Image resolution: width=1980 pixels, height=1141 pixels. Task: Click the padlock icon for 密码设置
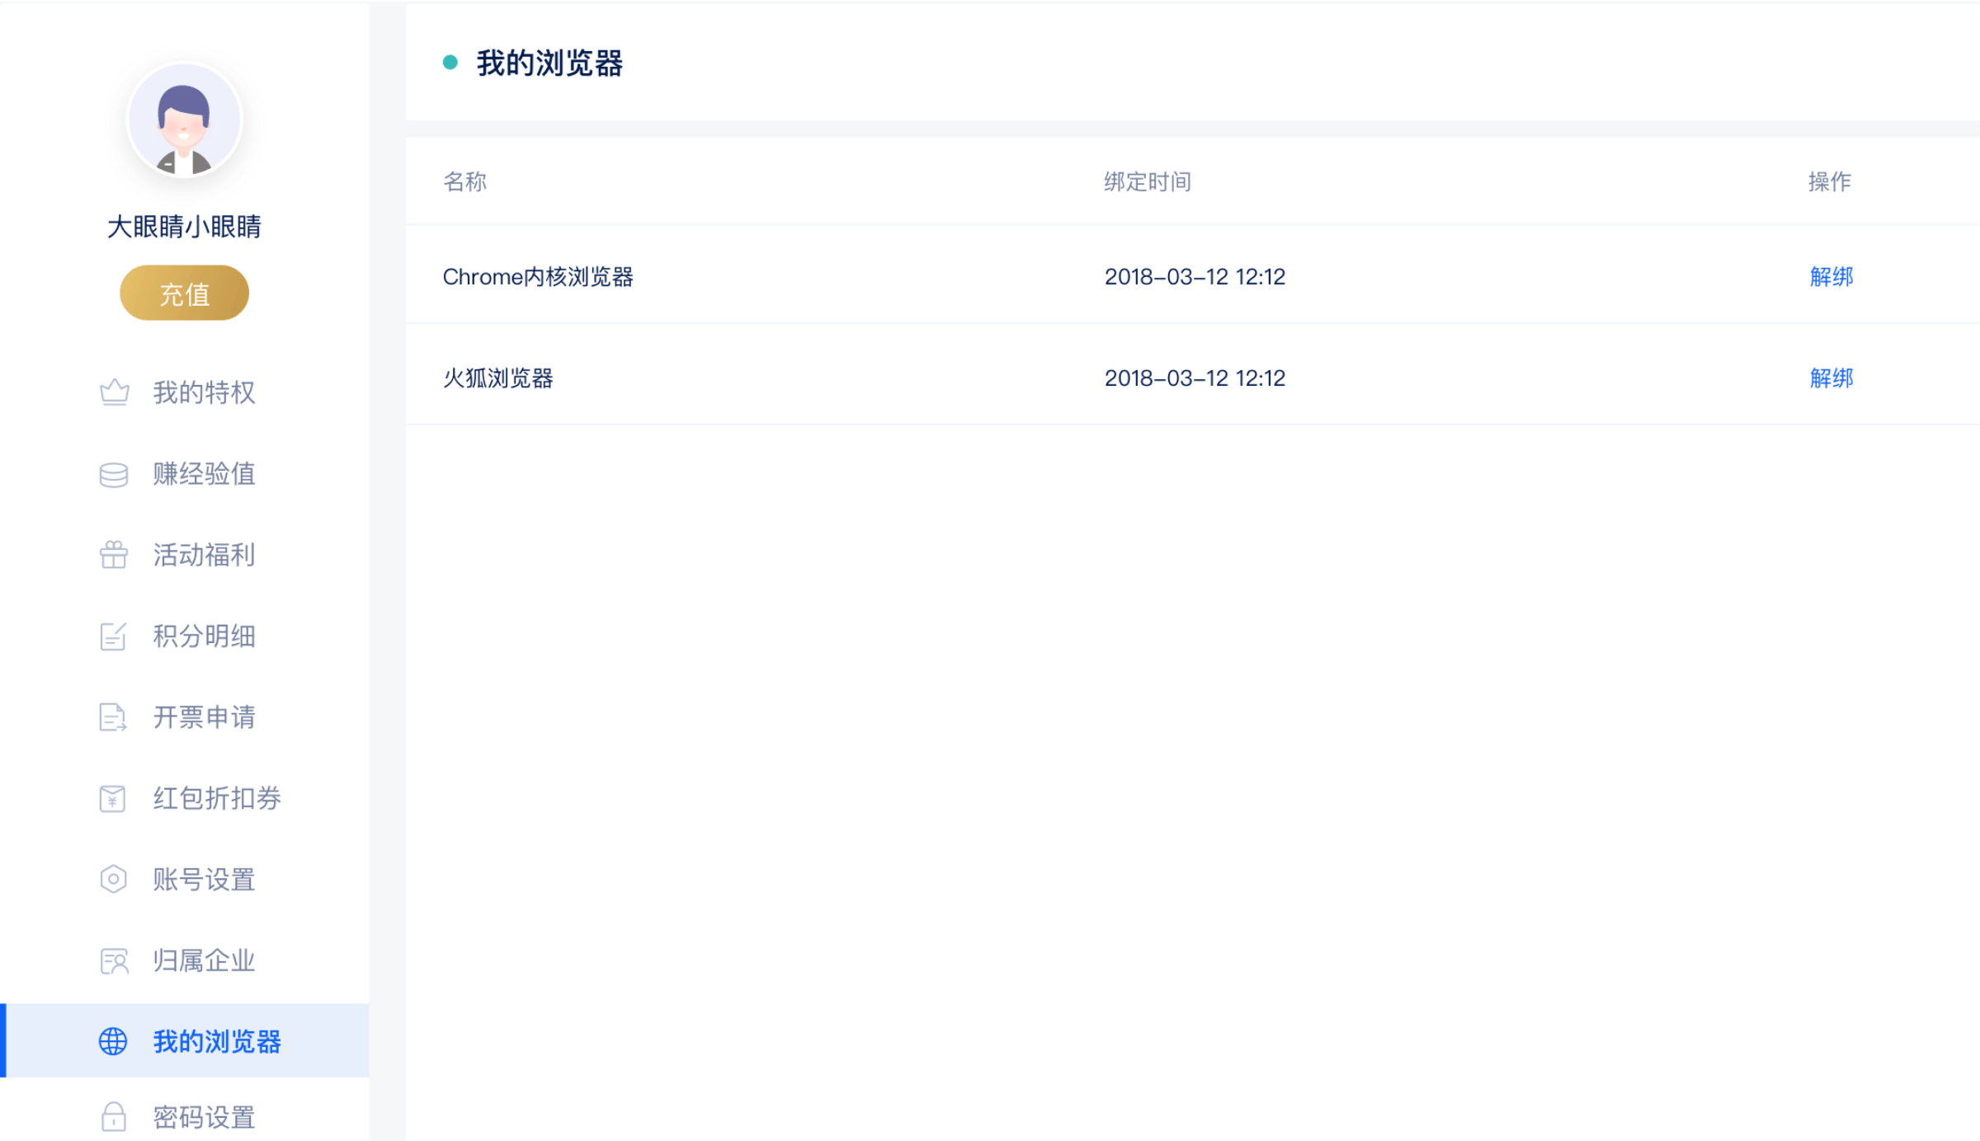pos(114,1117)
